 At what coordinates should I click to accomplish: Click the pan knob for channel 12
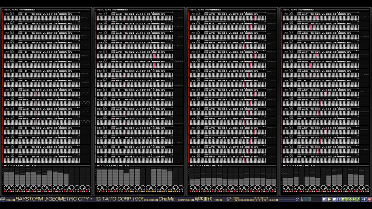[x=66, y=187]
